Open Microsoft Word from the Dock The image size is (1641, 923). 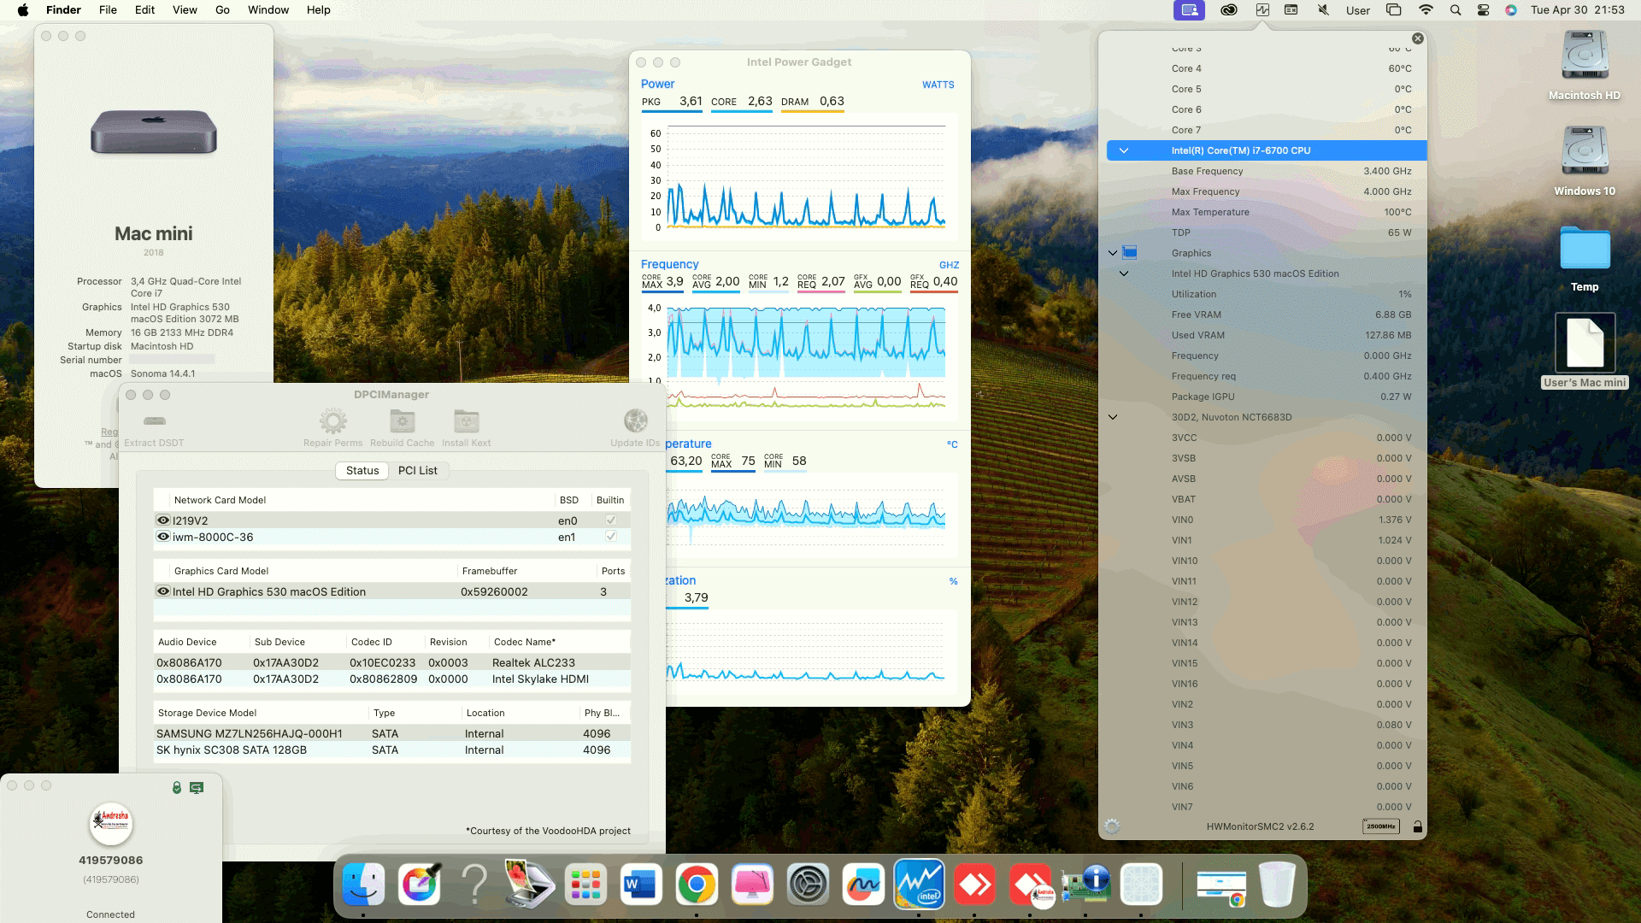(641, 885)
